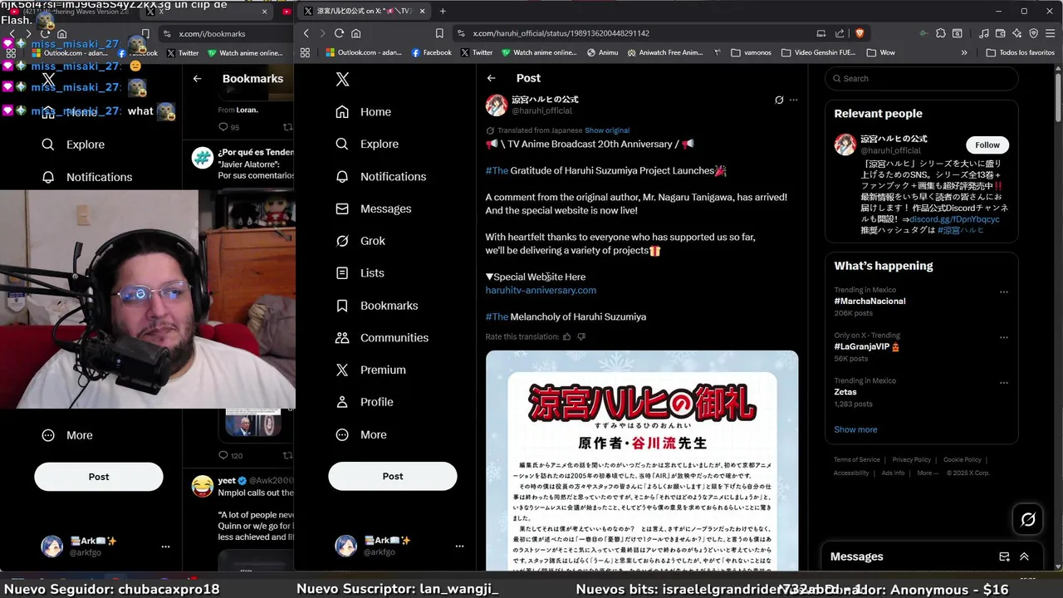Reload the haruhi_official page
The image size is (1063, 598).
point(339,33)
